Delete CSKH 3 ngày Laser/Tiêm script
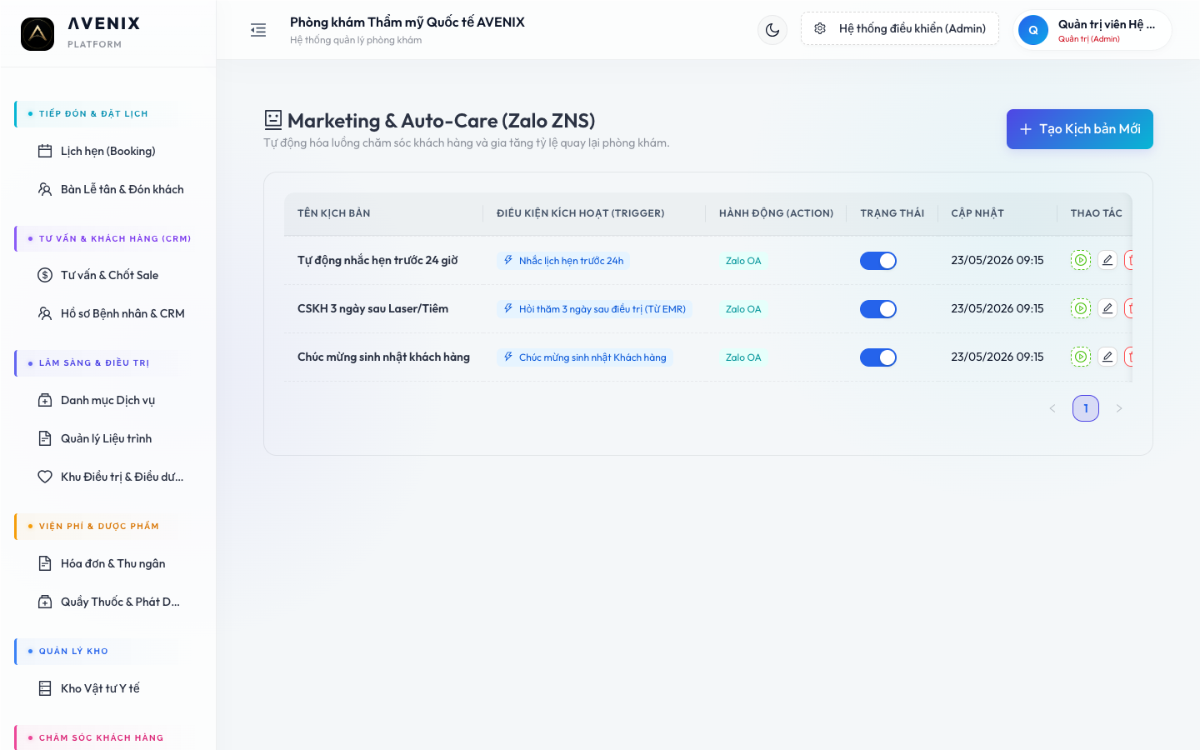The image size is (1200, 750). click(x=1129, y=308)
